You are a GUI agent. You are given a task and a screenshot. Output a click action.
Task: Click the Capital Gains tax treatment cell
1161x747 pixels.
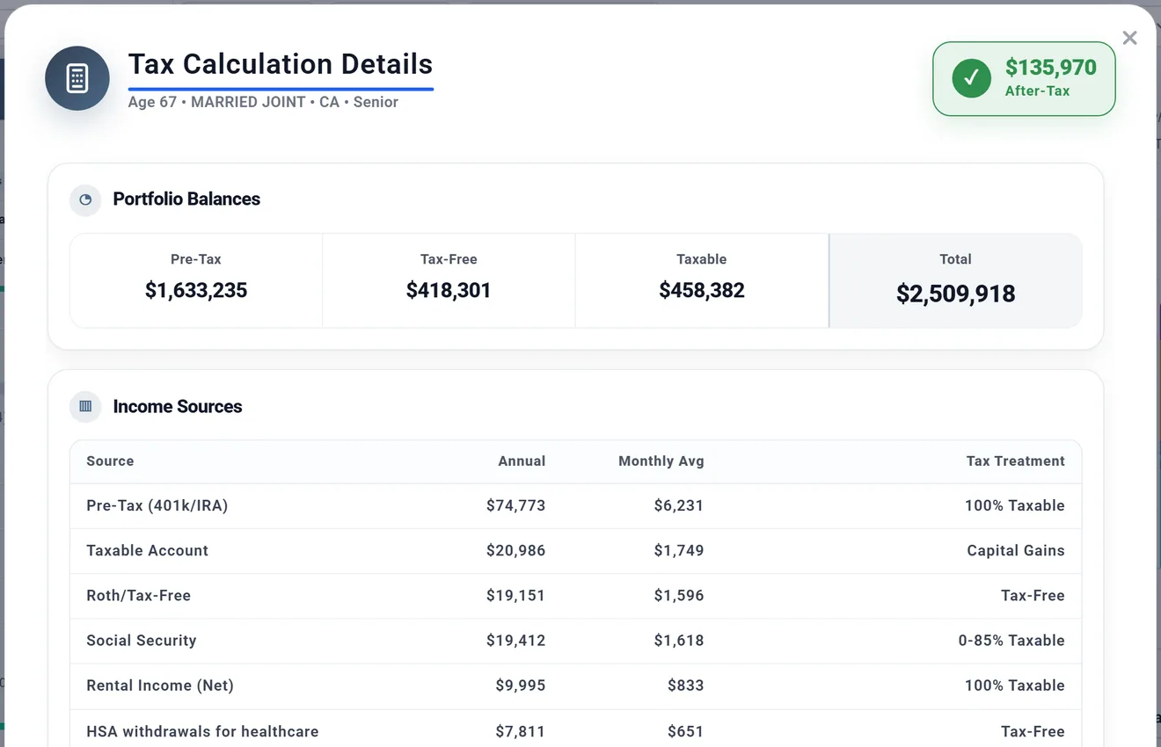(1016, 551)
